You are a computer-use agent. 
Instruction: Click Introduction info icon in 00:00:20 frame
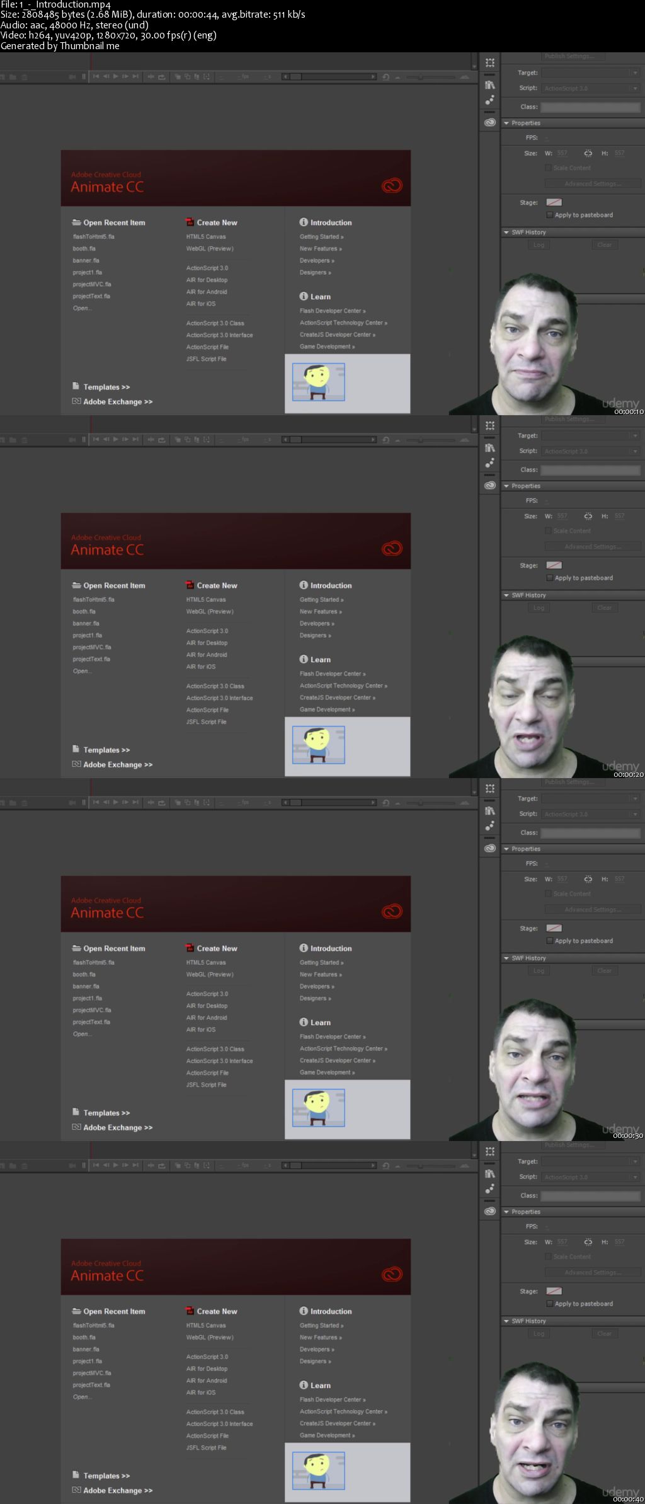coord(304,585)
